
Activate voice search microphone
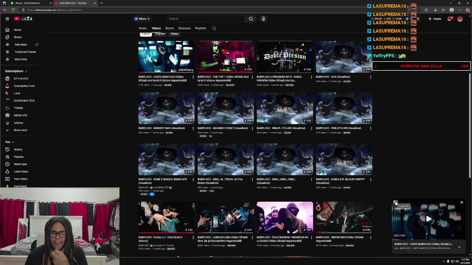tap(263, 19)
